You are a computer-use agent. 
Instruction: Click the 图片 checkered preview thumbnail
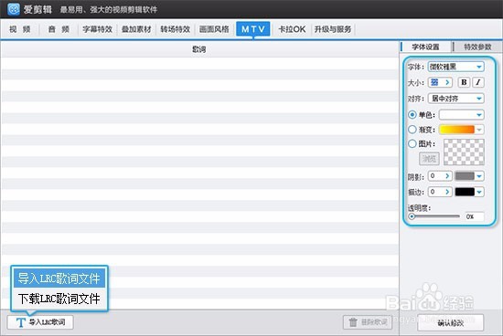(x=464, y=152)
